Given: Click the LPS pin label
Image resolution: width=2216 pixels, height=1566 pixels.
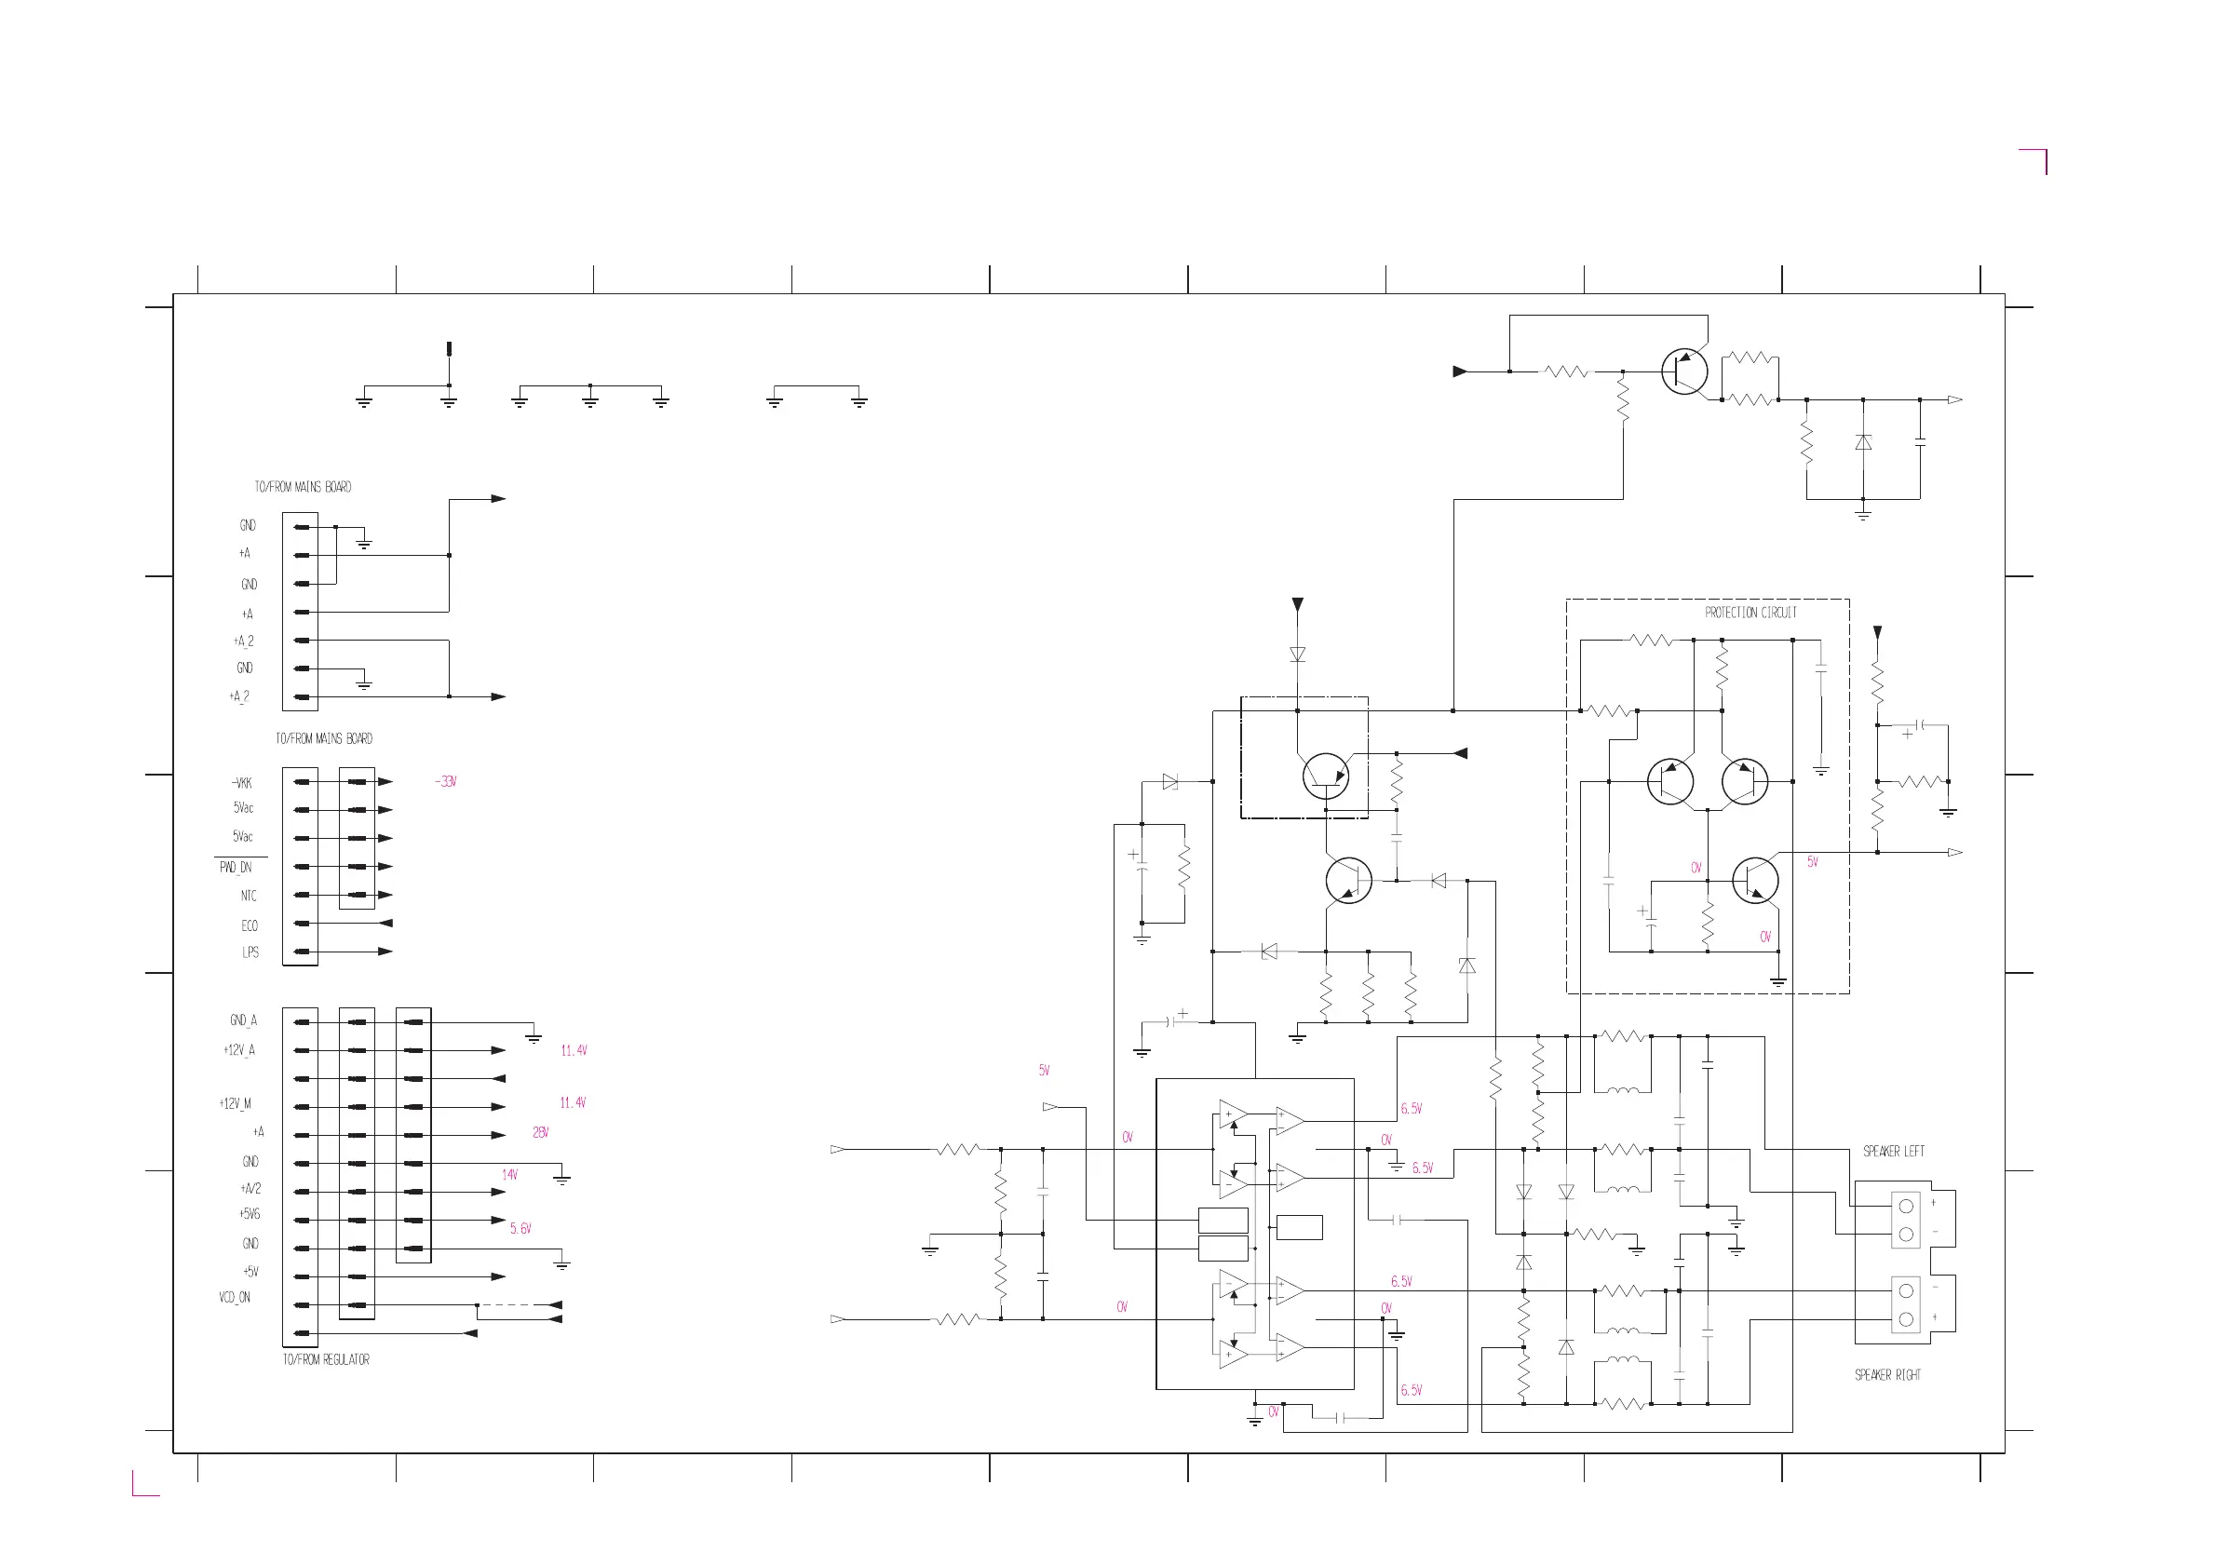Looking at the screenshot, I should pos(250,952).
